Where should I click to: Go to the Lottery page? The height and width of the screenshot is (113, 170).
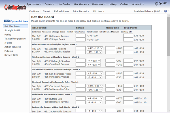112,4
